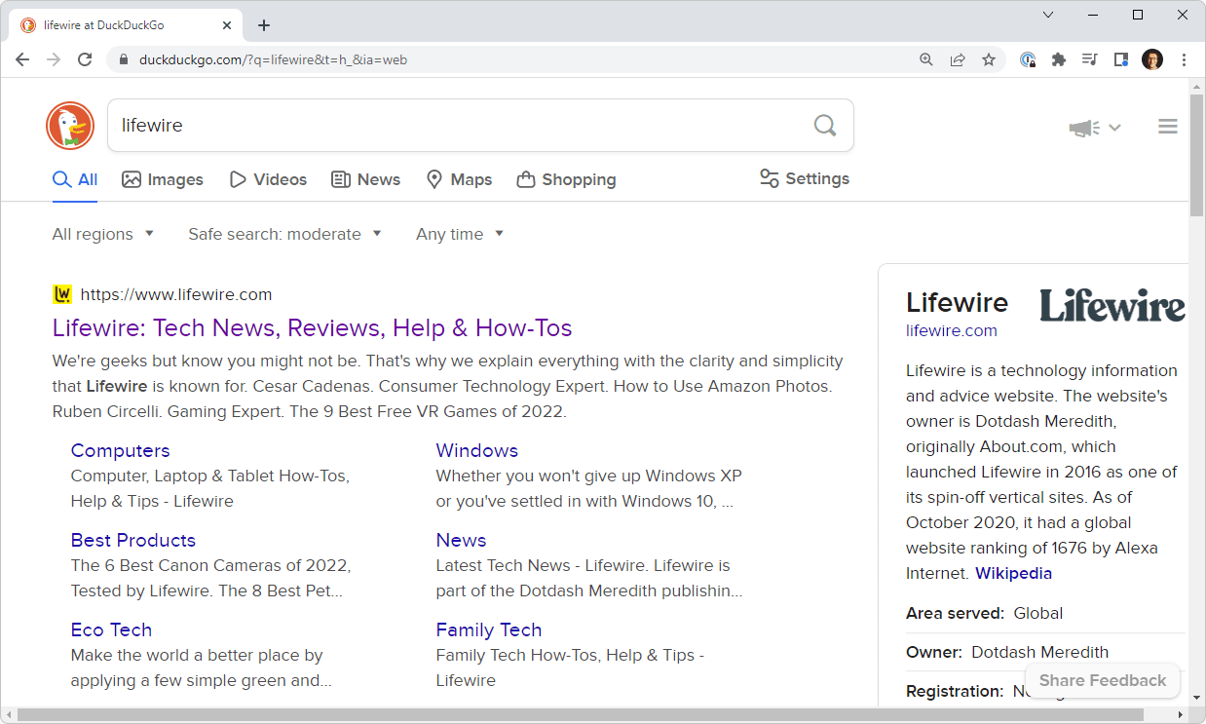Click the DuckDuckGo duck logo
1206x724 pixels.
click(x=70, y=126)
